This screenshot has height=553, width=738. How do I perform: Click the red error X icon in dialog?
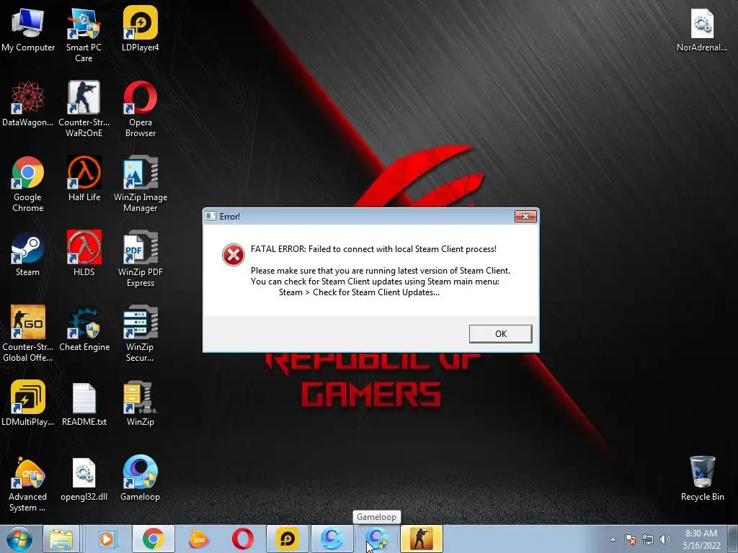coord(234,255)
